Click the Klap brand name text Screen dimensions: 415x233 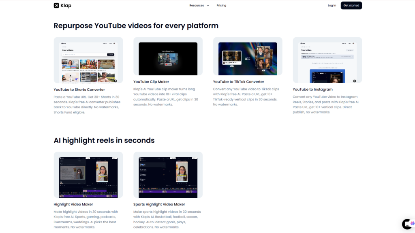tap(66, 6)
